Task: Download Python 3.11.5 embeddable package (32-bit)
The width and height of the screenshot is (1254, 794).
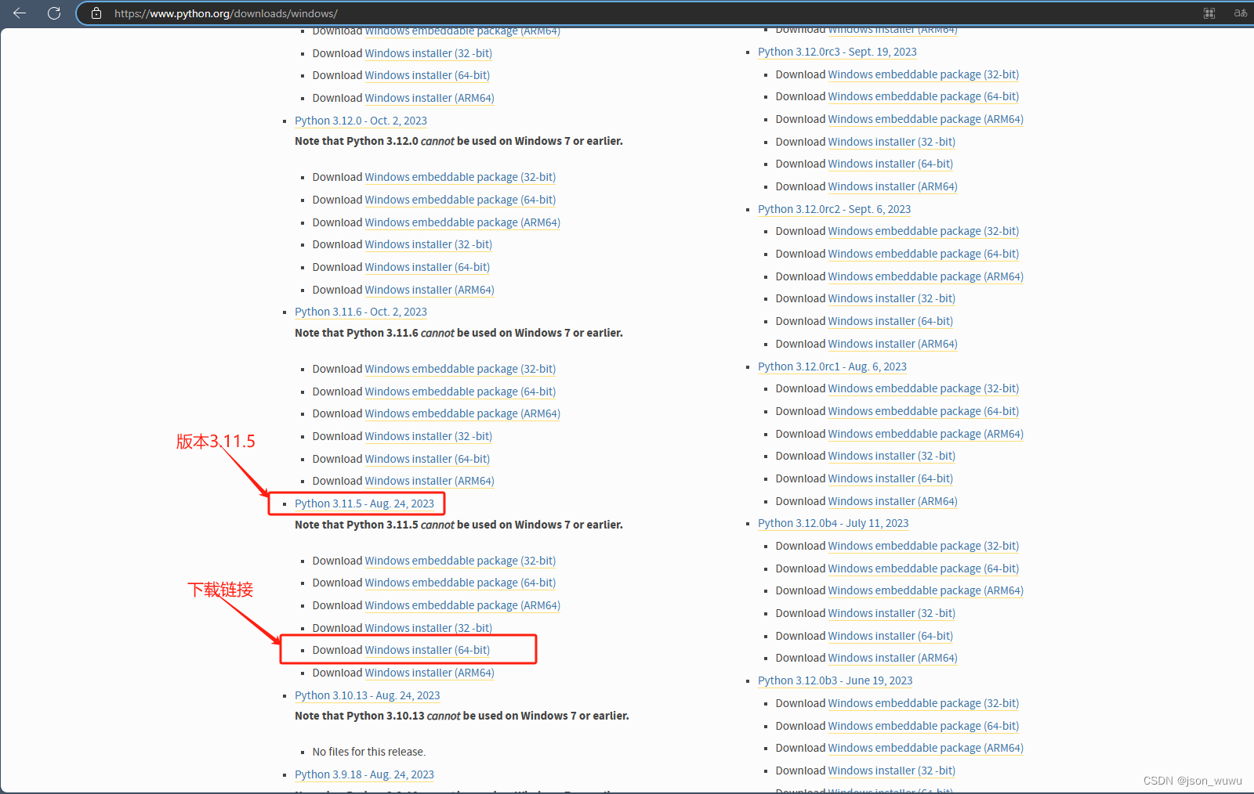Action: (x=460, y=561)
